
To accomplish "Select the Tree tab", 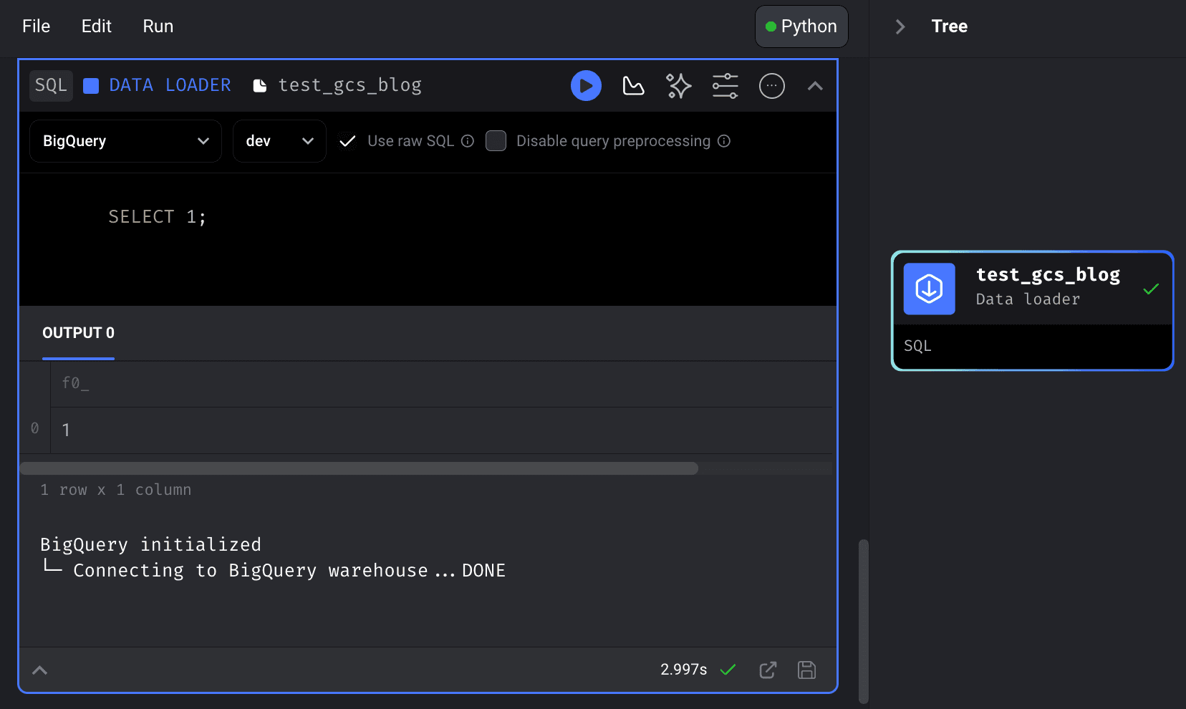I will (x=950, y=26).
